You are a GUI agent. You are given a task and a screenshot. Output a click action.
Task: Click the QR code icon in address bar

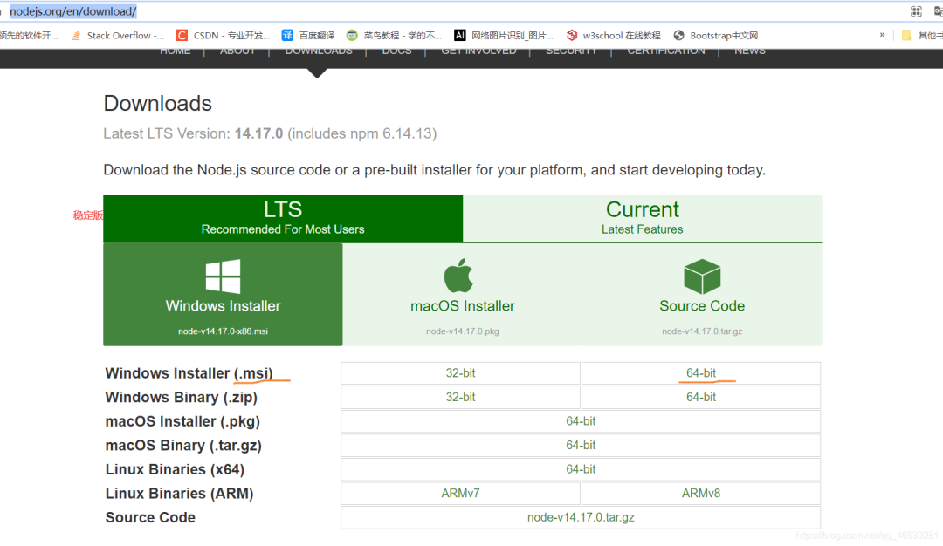[x=916, y=11]
